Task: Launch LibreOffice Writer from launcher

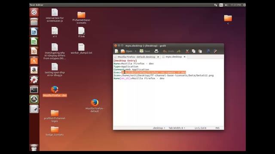Action: [34, 32]
